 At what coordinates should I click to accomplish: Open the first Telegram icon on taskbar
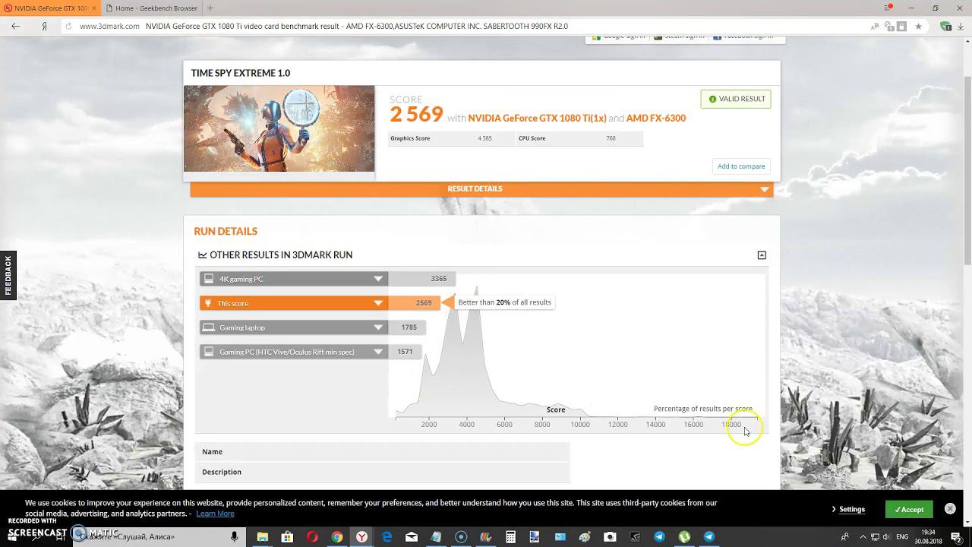(659, 536)
